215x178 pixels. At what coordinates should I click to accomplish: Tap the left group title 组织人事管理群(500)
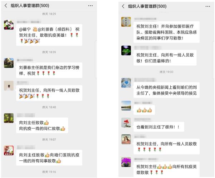coord(30,6)
